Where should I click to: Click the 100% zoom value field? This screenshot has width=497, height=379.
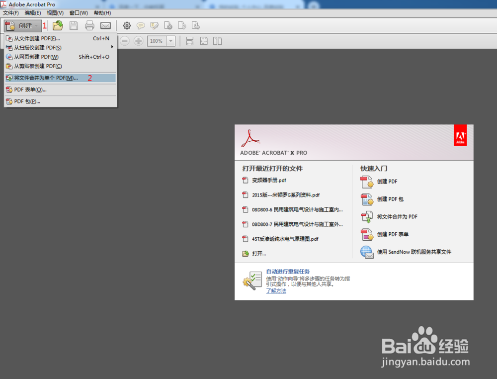click(x=157, y=41)
